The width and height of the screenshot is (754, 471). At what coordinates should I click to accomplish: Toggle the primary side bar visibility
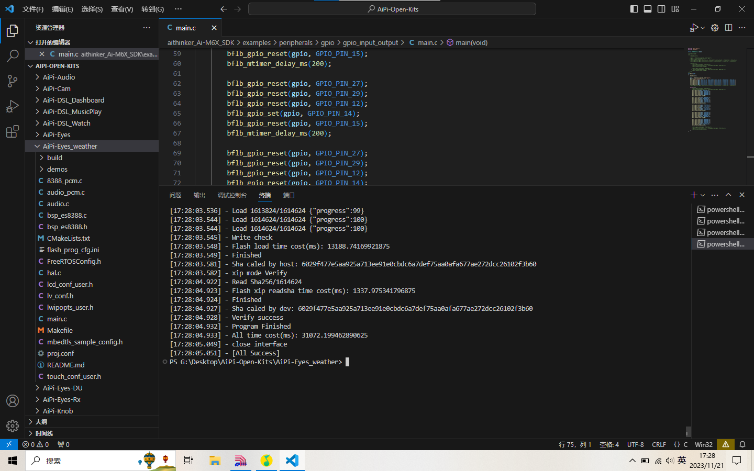[x=634, y=9]
